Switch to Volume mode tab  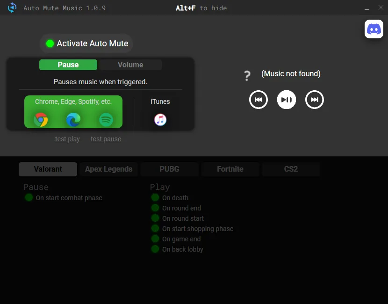[x=130, y=65]
